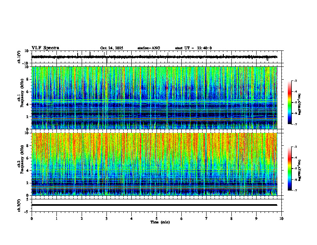Click the "-3" label on ch.1 colorbar
The width and height of the screenshot is (317, 245).
coord(295,80)
